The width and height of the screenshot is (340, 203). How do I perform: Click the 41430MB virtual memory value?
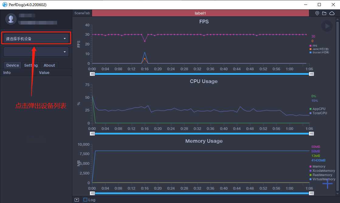tap(318, 160)
